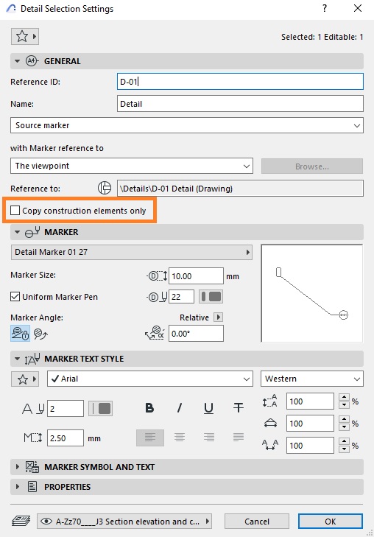Image resolution: width=374 pixels, height=537 pixels.
Task: Click the Reference ID field D-01
Action: click(240, 82)
